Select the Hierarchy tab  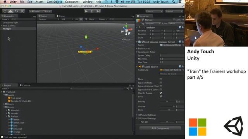(8, 16)
